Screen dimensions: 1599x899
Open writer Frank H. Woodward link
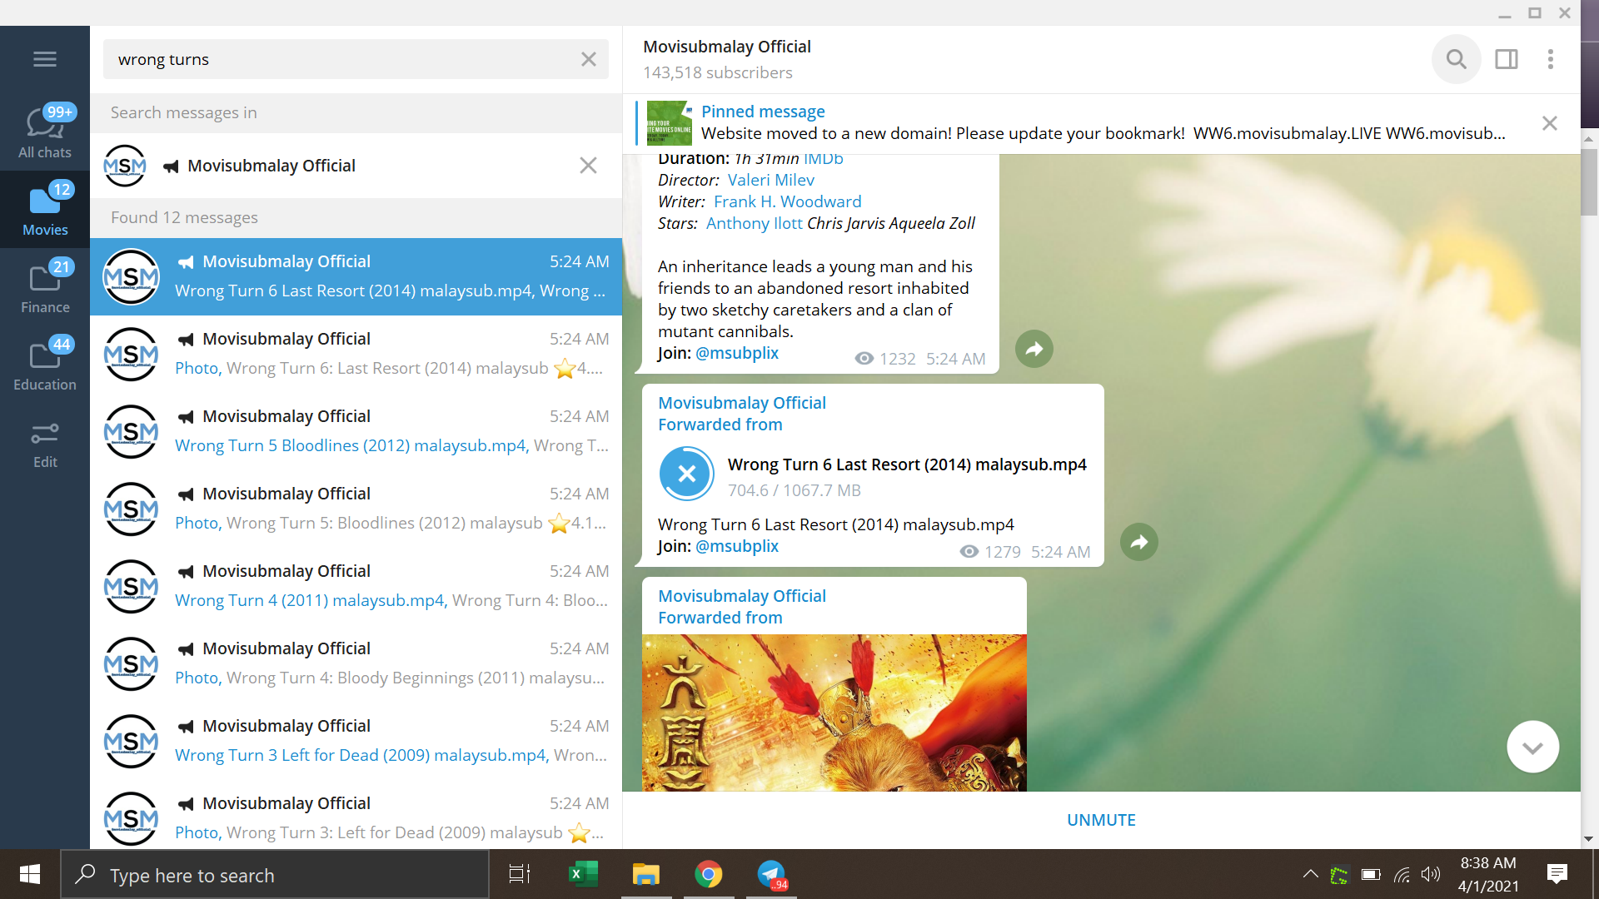click(788, 201)
